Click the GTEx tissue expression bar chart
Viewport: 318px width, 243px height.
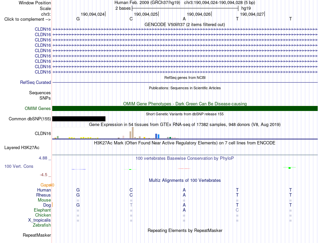click(115, 133)
